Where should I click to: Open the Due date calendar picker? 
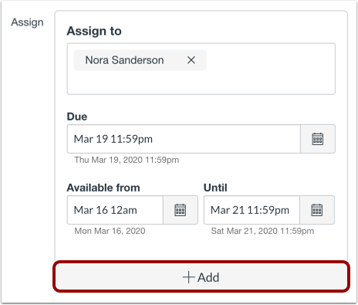coord(318,139)
